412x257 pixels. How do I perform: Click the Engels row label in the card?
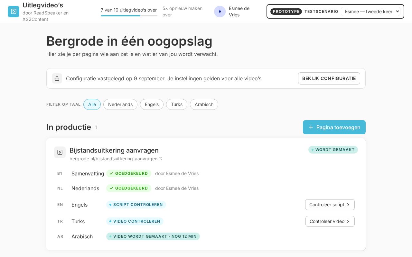pyautogui.click(x=80, y=205)
